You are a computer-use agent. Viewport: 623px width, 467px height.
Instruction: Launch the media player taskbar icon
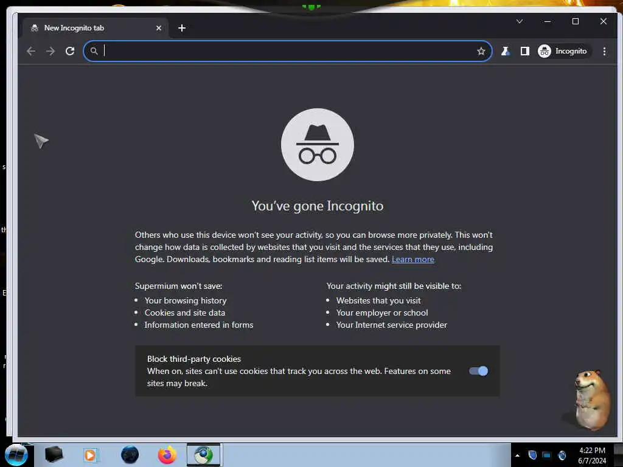[x=90, y=455]
